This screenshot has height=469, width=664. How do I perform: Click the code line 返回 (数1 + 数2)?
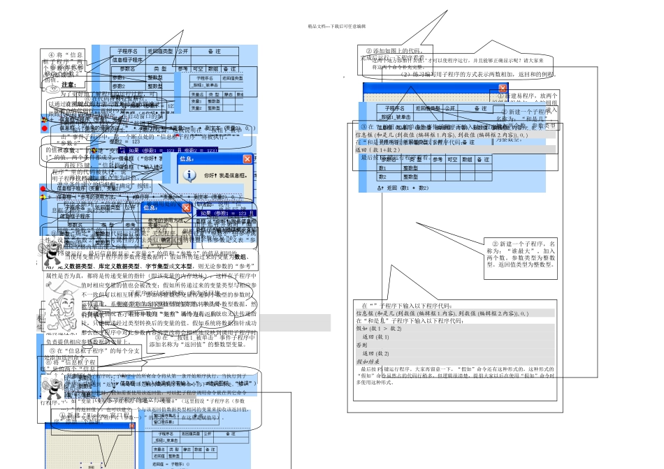403,188
